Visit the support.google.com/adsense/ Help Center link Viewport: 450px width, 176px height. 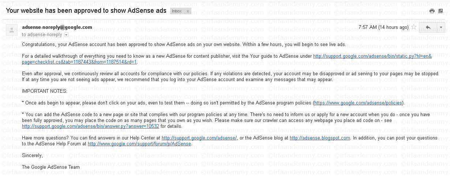[x=199, y=138]
